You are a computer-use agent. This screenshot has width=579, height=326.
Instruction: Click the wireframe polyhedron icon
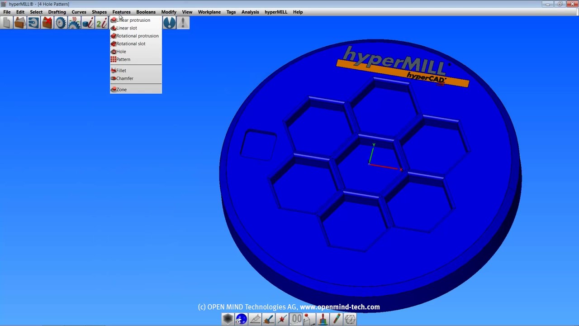[x=350, y=319]
